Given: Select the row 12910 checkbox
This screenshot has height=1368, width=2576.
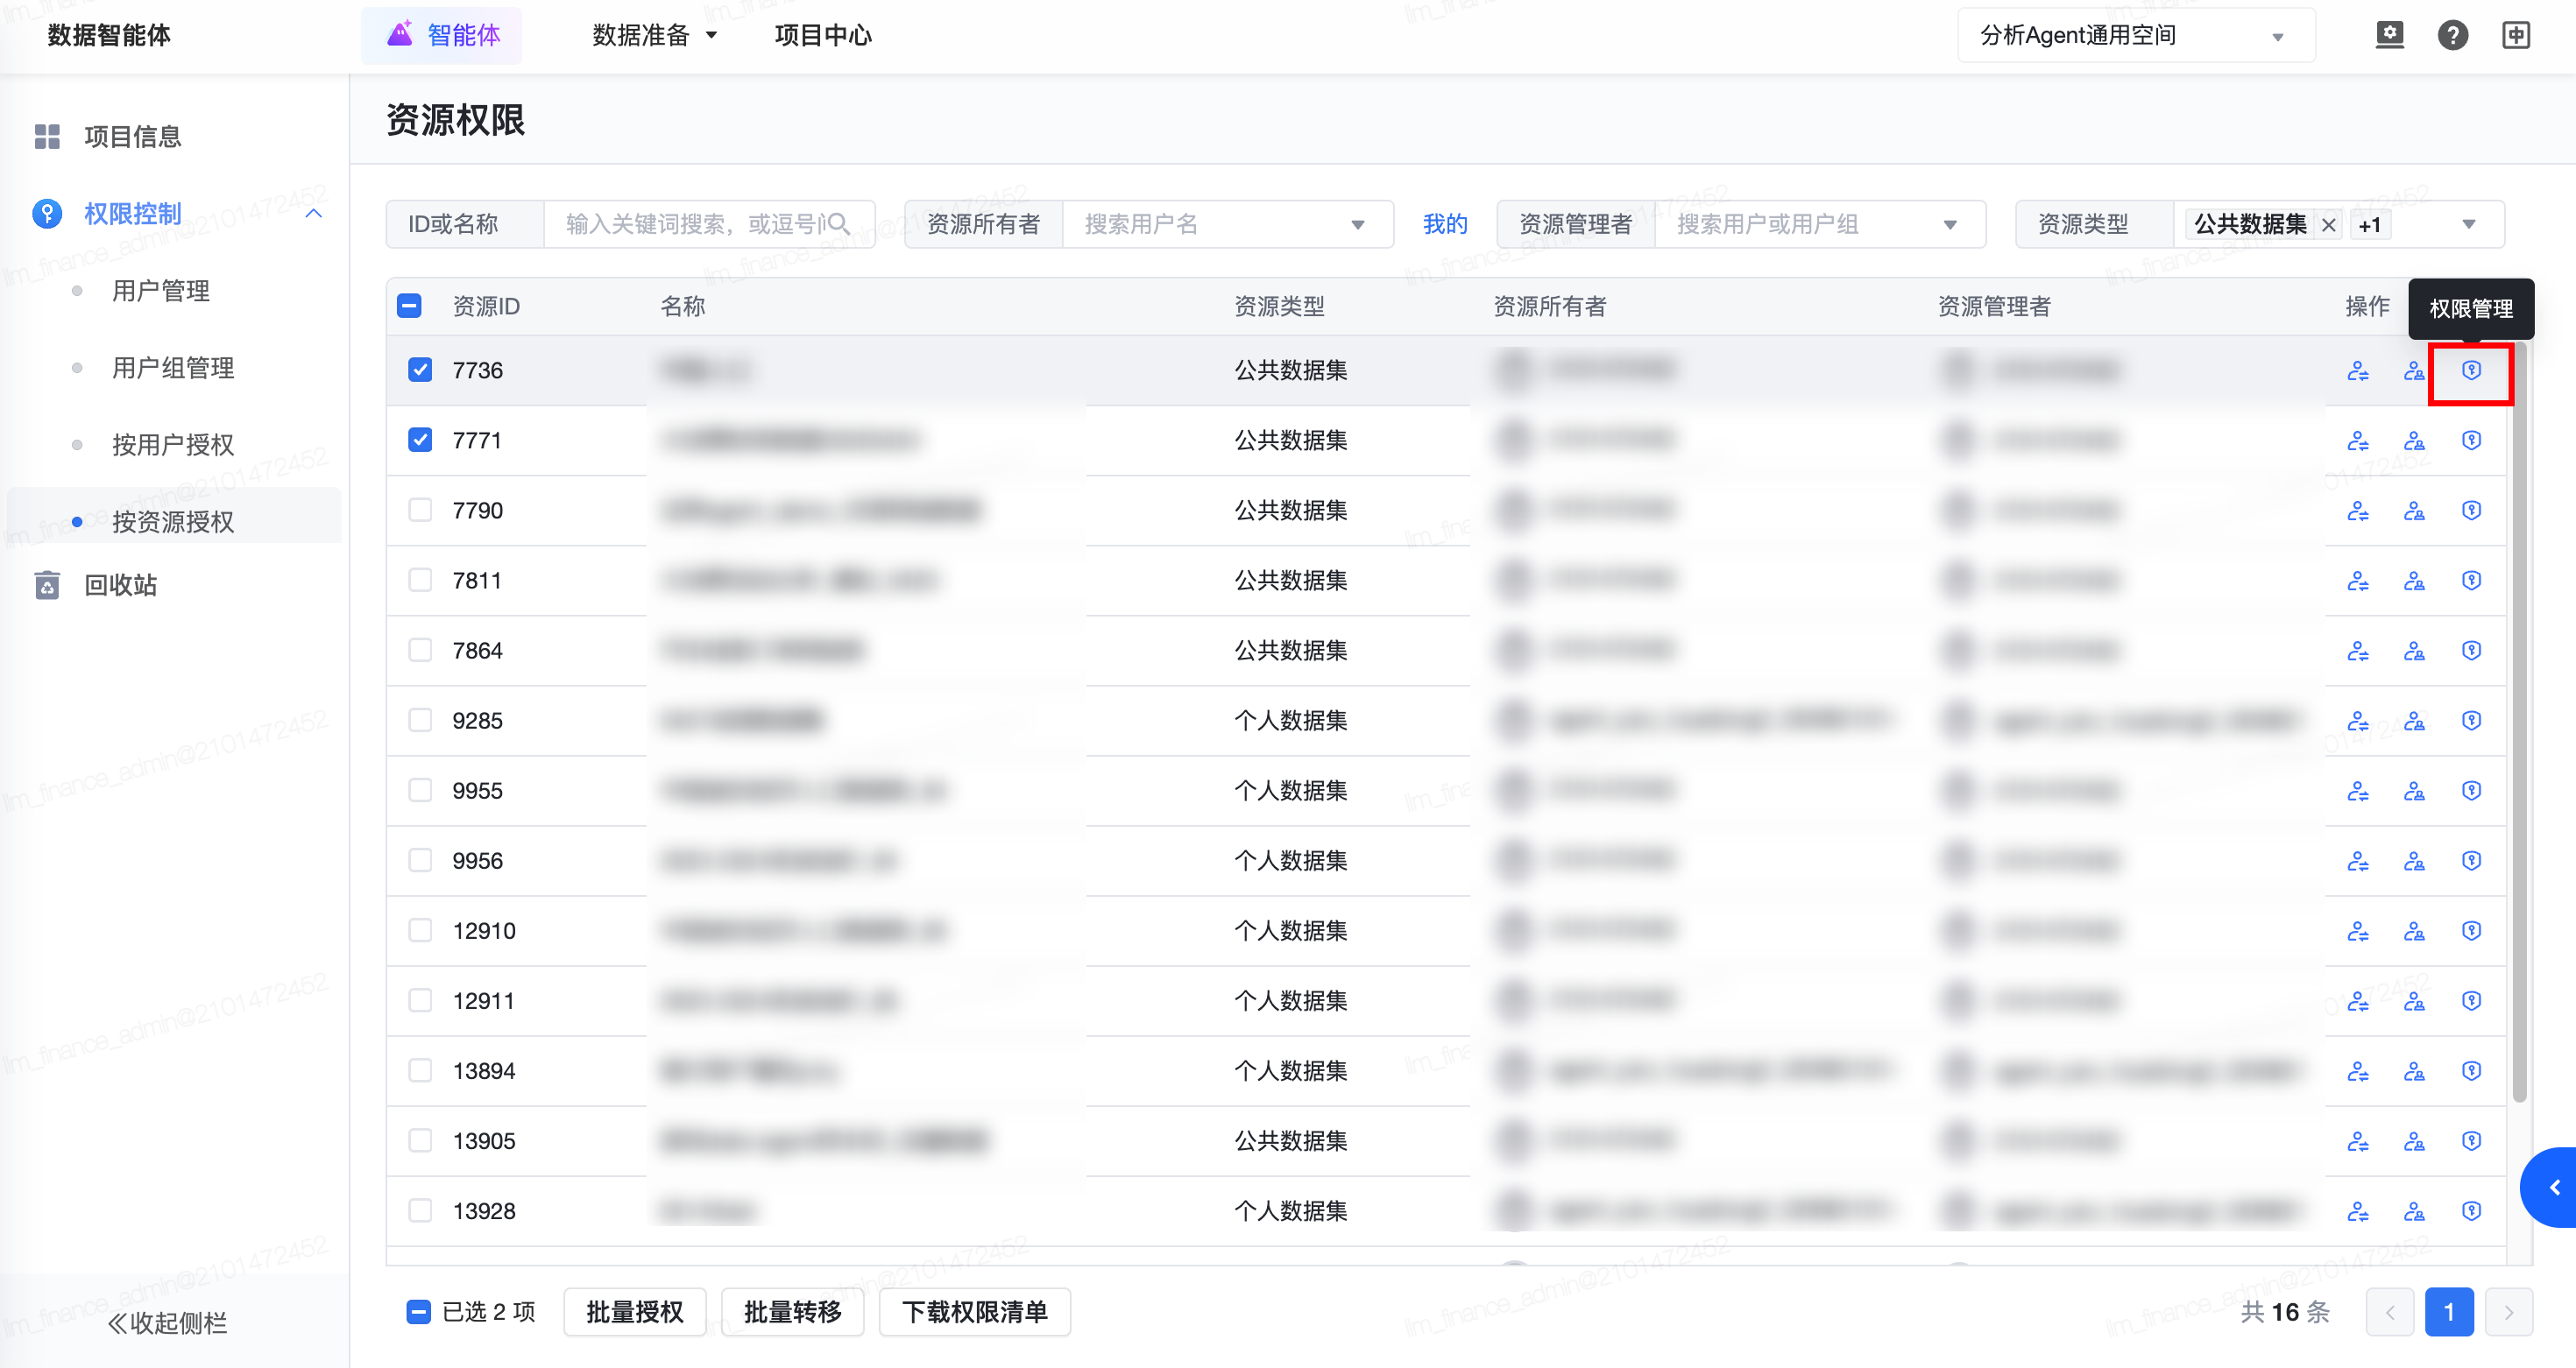Looking at the screenshot, I should (420, 929).
